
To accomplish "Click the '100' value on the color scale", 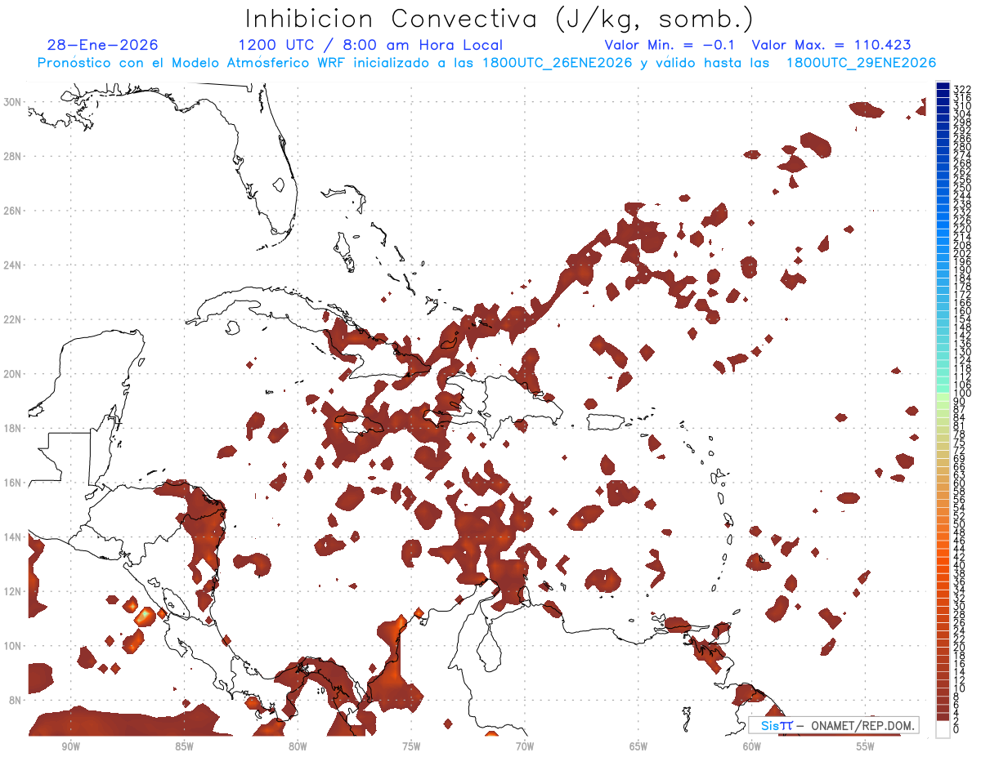I will tap(962, 393).
